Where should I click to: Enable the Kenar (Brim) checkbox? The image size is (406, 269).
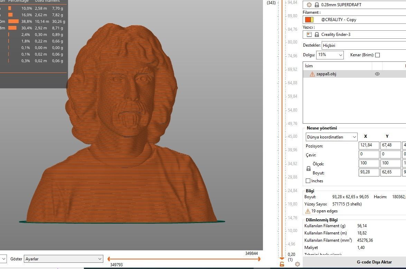pos(378,55)
